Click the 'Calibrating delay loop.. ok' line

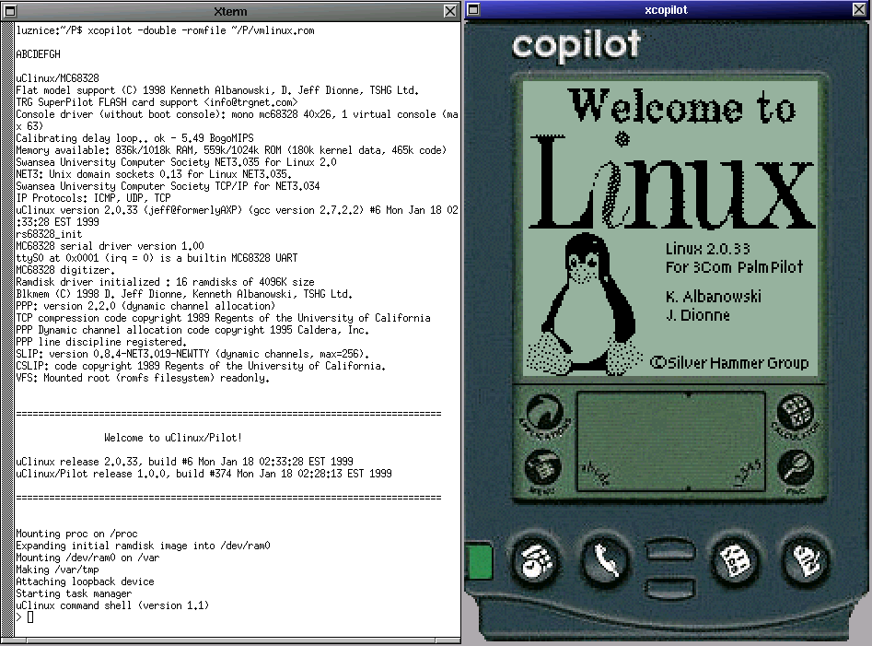pyautogui.click(x=134, y=138)
